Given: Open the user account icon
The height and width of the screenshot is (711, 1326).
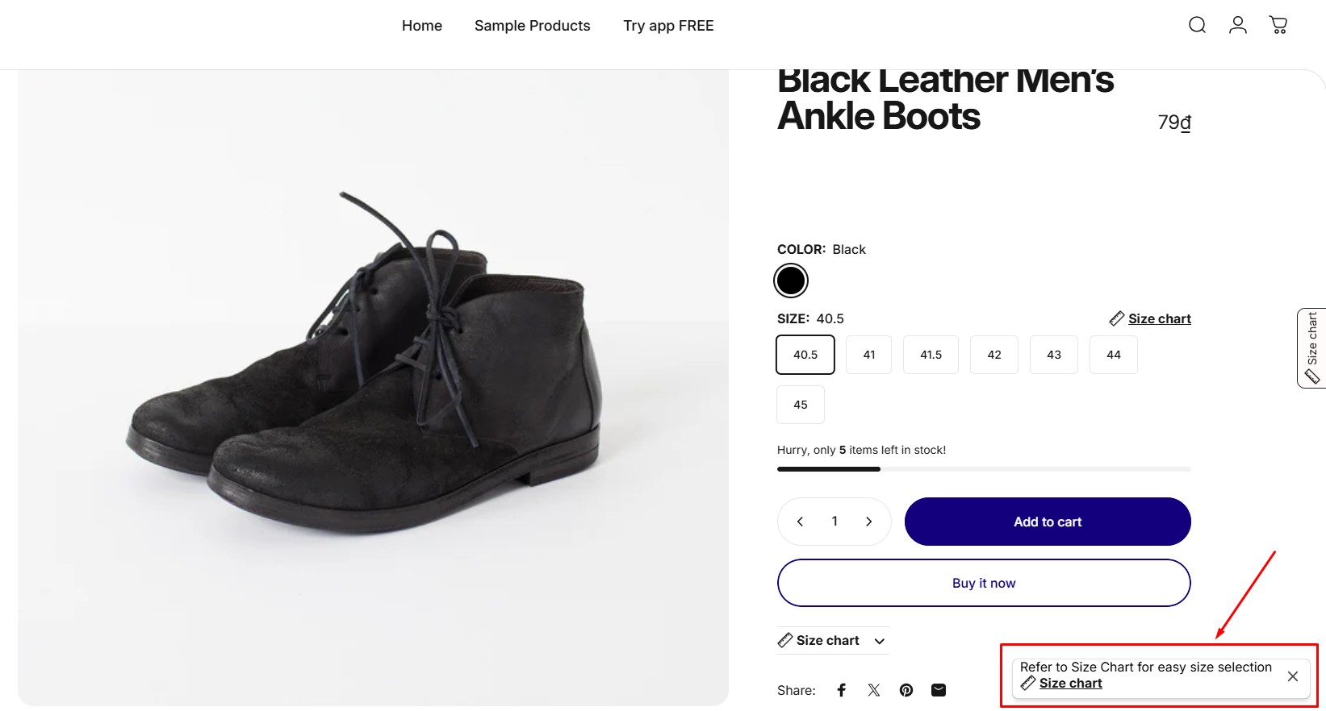Looking at the screenshot, I should point(1237,25).
